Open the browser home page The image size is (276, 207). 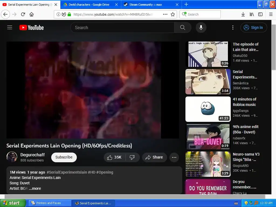pyautogui.click(x=32, y=14)
